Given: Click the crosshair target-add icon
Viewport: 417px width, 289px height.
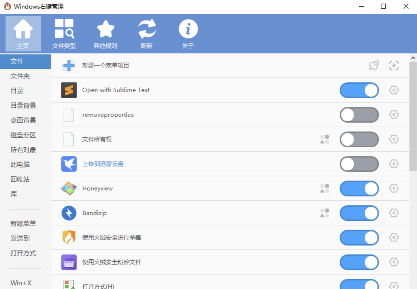Looking at the screenshot, I should coord(394,65).
